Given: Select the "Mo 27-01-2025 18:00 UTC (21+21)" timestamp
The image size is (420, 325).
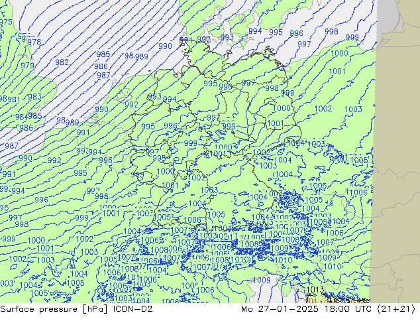Looking at the screenshot, I should point(329,309).
